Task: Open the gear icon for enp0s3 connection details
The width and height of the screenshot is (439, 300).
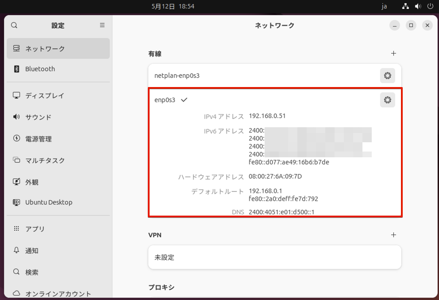Action: point(387,100)
